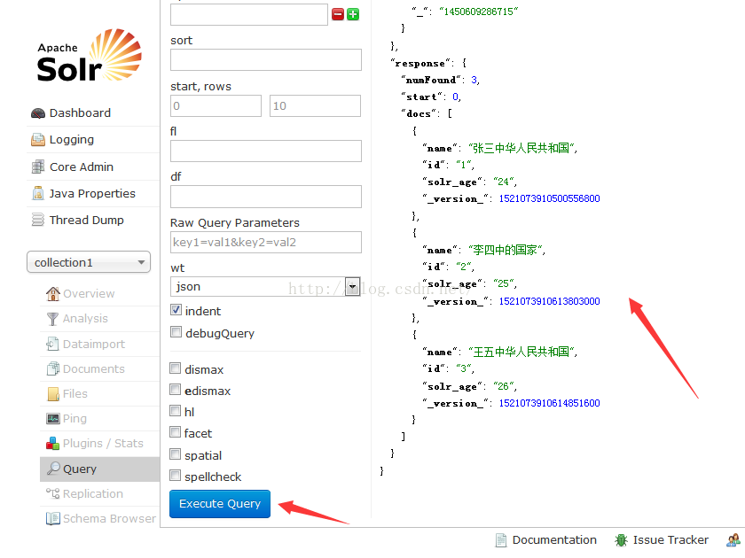Click the Schema Browser book icon

pos(52,518)
